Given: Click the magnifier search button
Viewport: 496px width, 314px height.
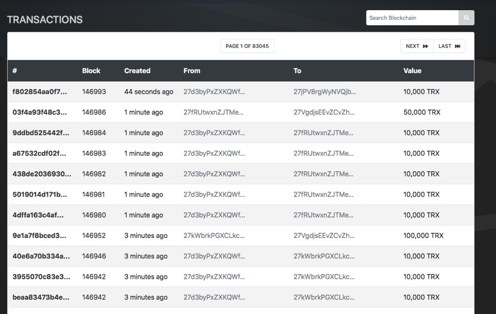Looking at the screenshot, I should pyautogui.click(x=466, y=18).
